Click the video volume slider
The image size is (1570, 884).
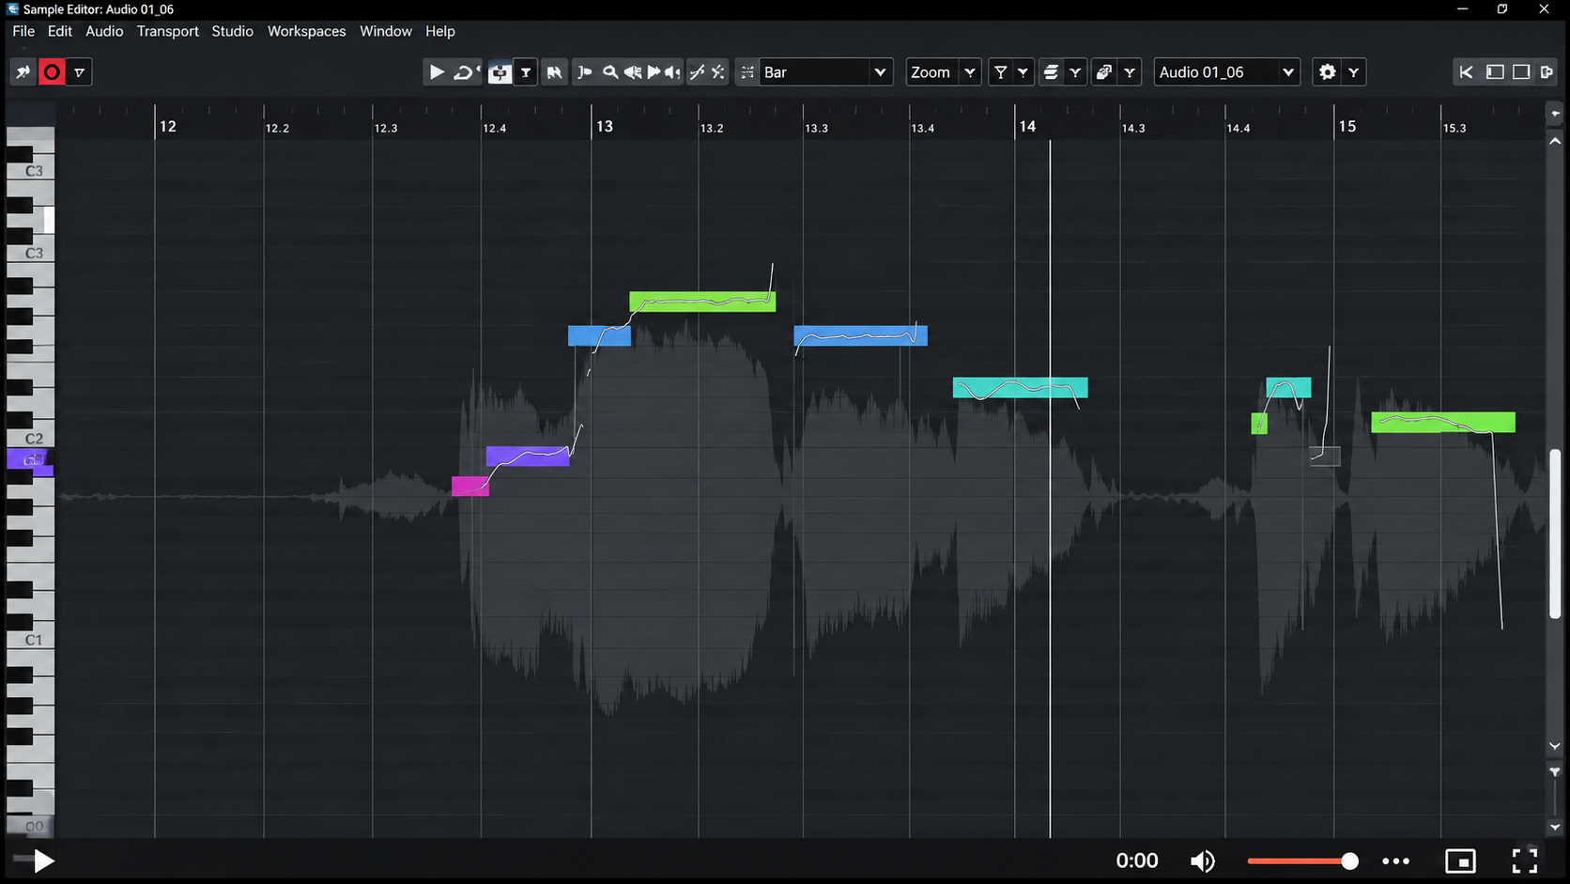tap(1302, 861)
